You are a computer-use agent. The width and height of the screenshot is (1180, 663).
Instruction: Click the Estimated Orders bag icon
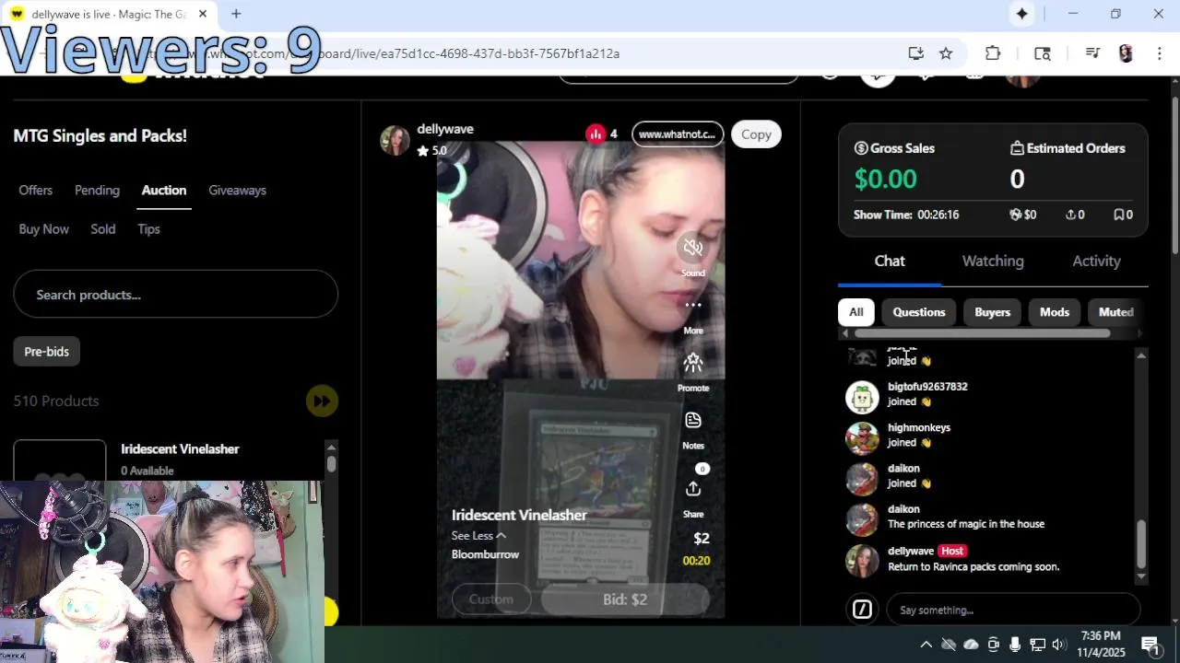pos(1017,148)
